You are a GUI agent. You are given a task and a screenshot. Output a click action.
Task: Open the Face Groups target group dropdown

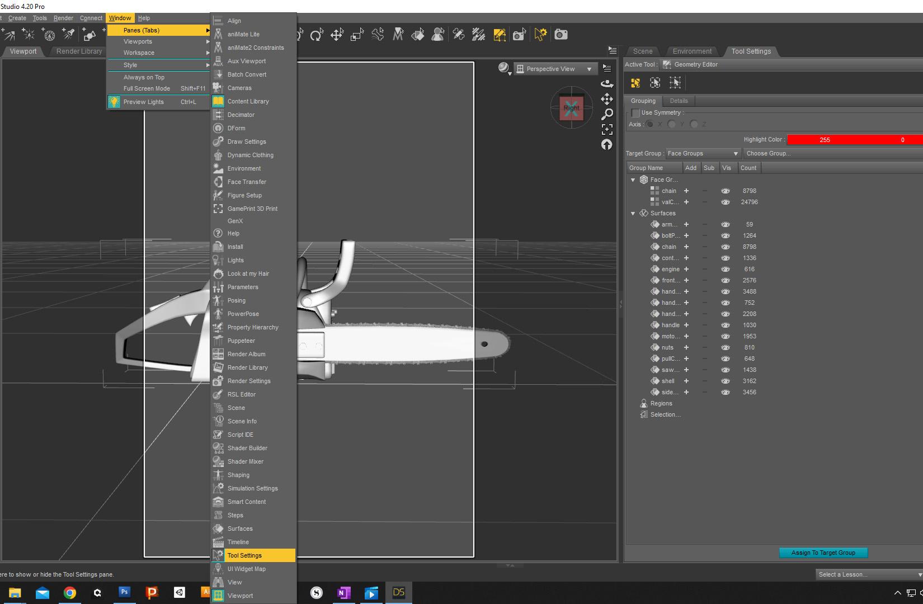click(703, 153)
